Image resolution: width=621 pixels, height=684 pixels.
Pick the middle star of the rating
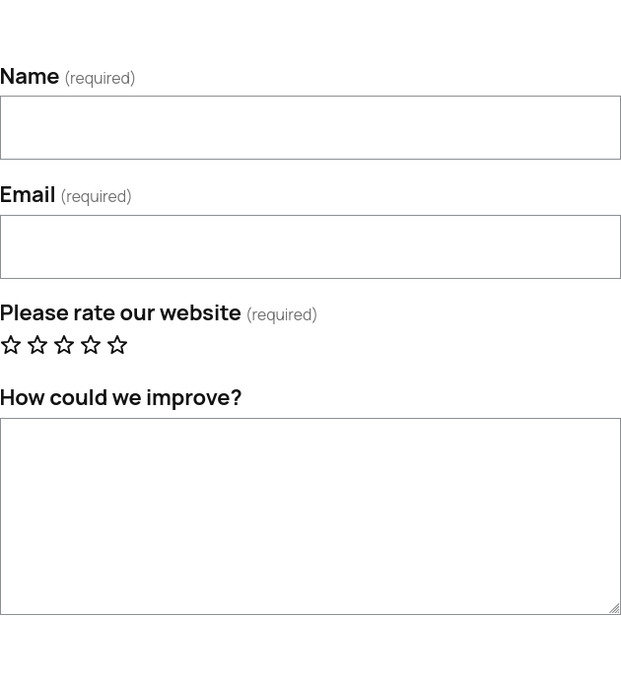tap(64, 345)
